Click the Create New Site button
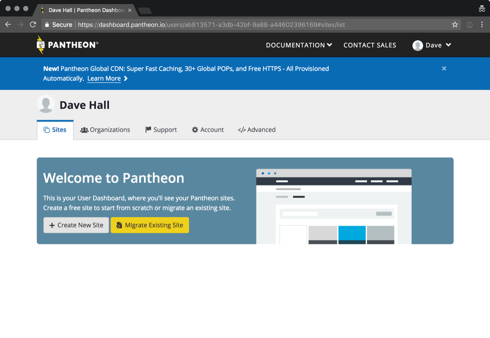 tap(76, 225)
